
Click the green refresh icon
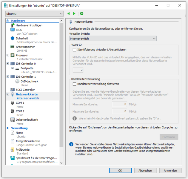(x=82, y=13)
